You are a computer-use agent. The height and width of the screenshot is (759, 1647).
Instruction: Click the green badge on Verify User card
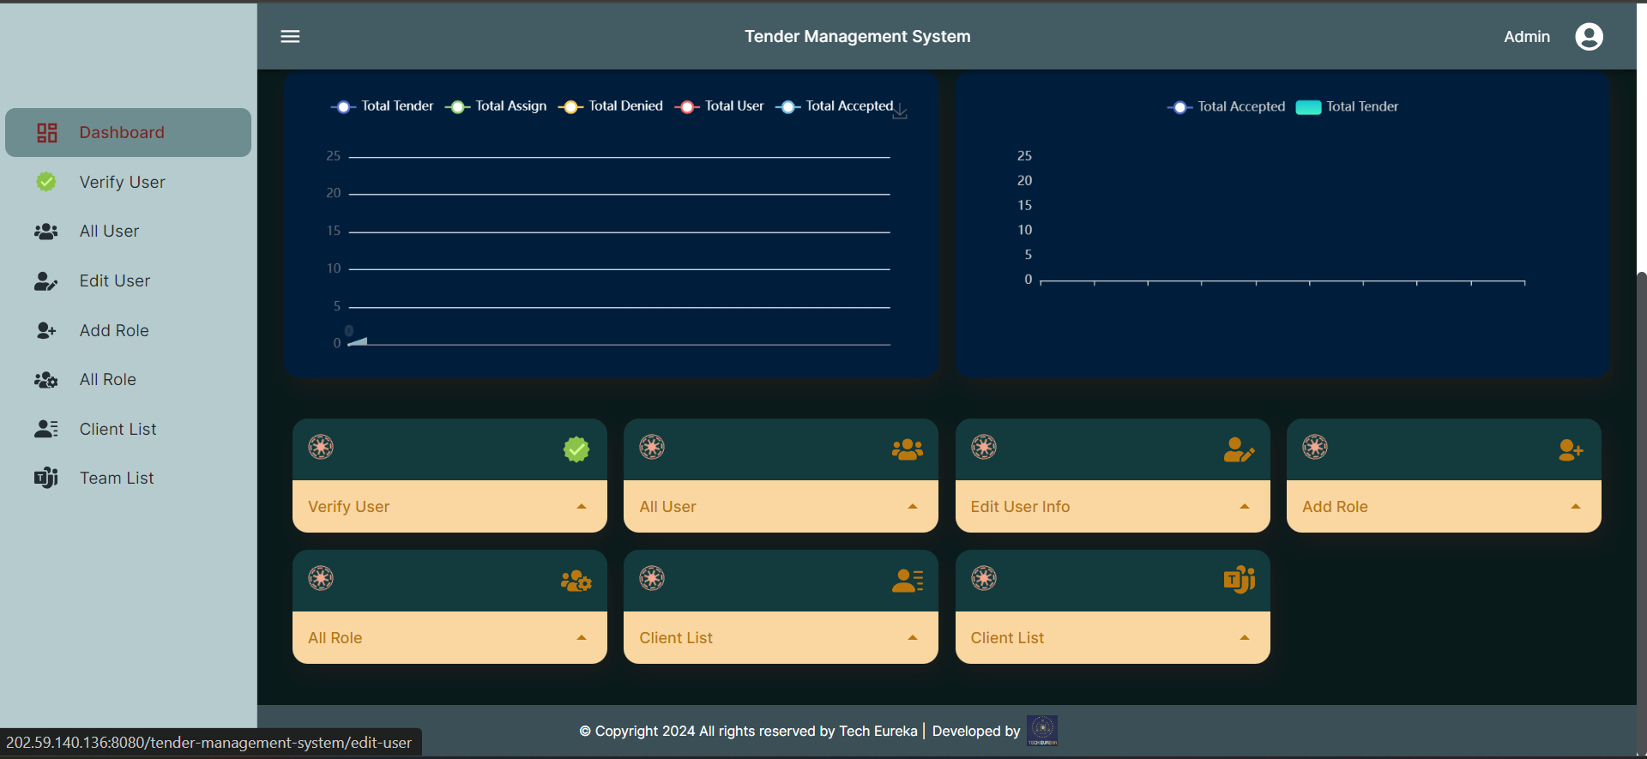(x=576, y=449)
